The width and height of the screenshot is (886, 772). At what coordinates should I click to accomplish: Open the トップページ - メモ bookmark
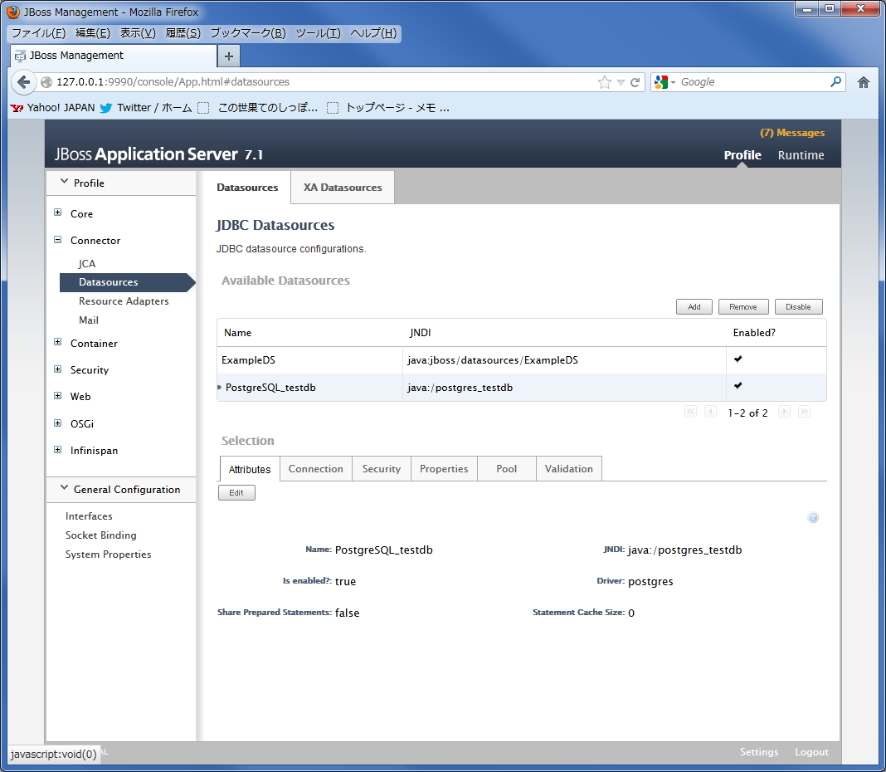(x=388, y=107)
